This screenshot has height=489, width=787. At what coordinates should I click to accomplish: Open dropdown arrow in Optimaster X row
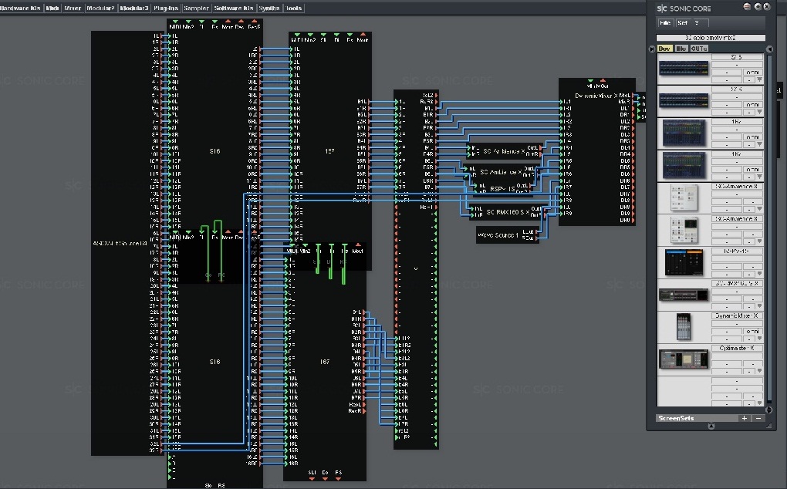click(759, 371)
